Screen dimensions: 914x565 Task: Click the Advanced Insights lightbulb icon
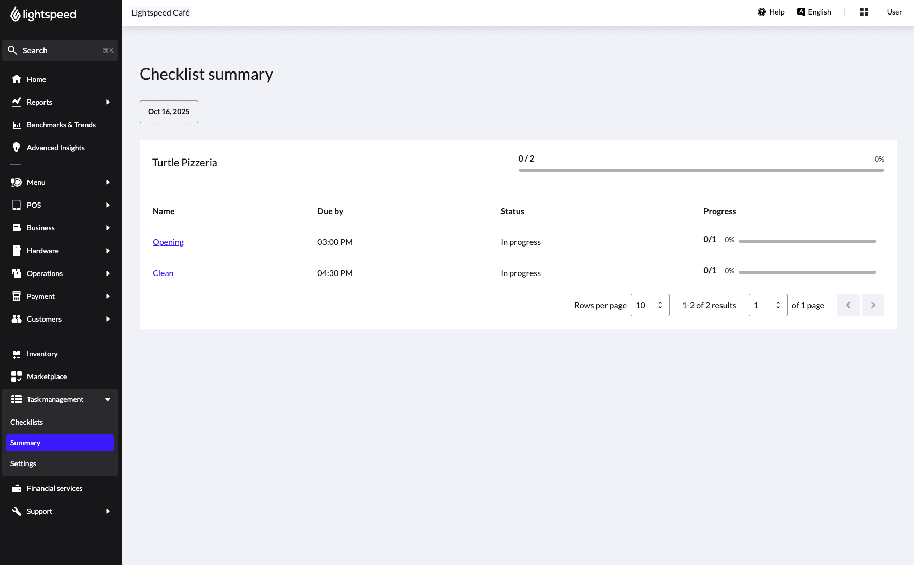tap(17, 148)
